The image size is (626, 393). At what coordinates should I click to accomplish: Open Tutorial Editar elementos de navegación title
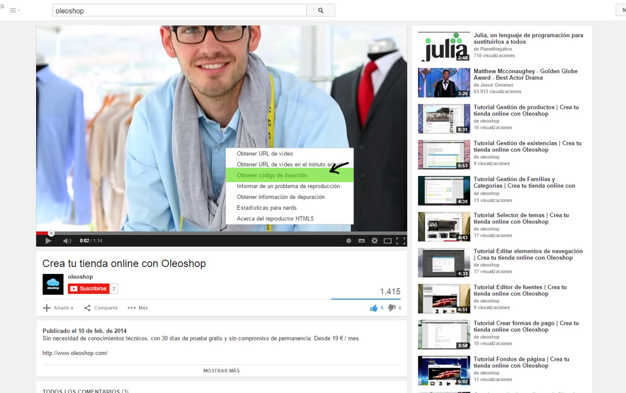pyautogui.click(x=528, y=254)
